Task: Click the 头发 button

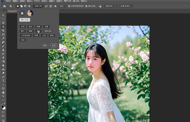Action: (23, 27)
